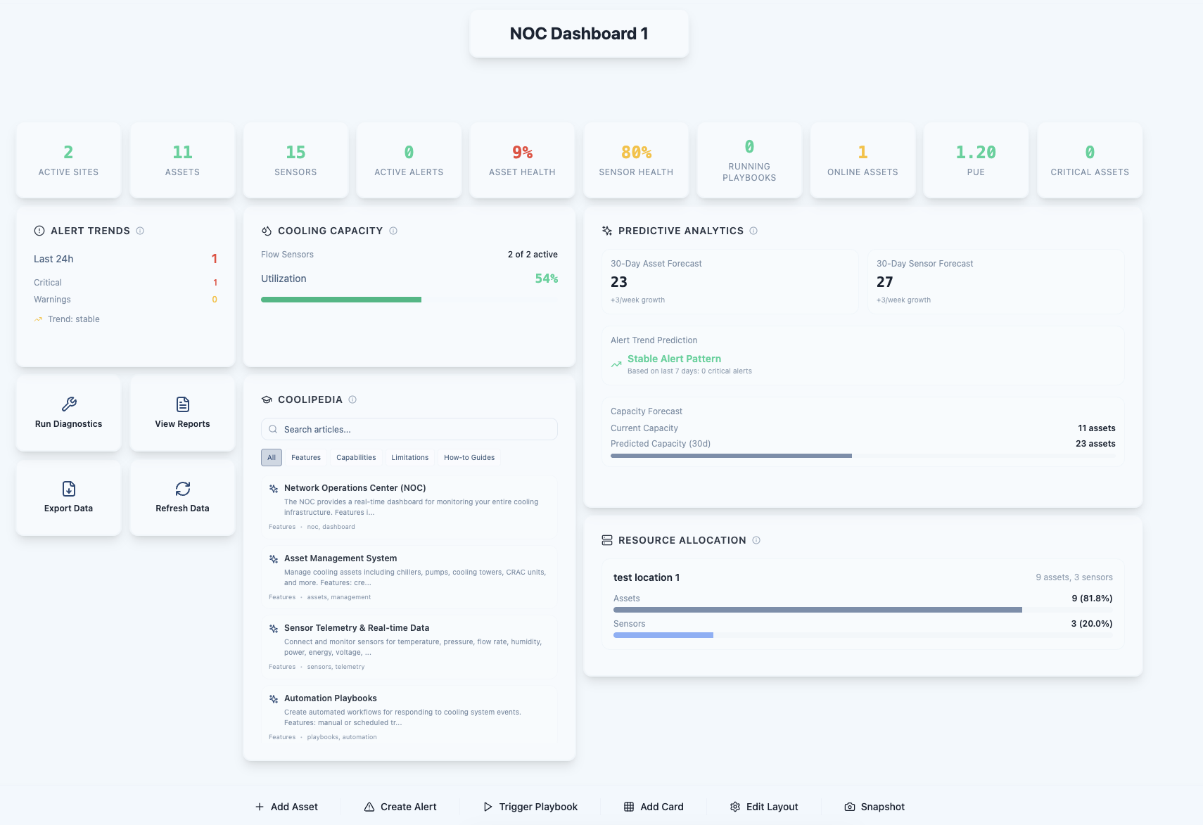Click the Resource Allocation info icon

click(756, 540)
